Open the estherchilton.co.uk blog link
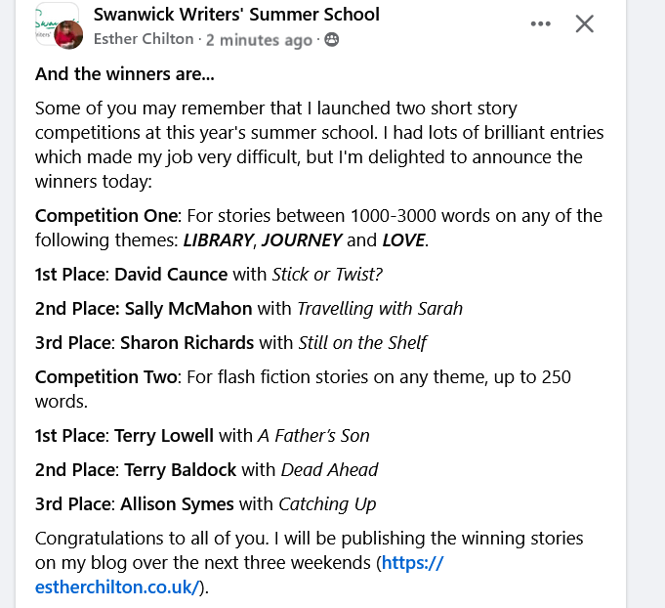This screenshot has height=608, width=665. 117,587
